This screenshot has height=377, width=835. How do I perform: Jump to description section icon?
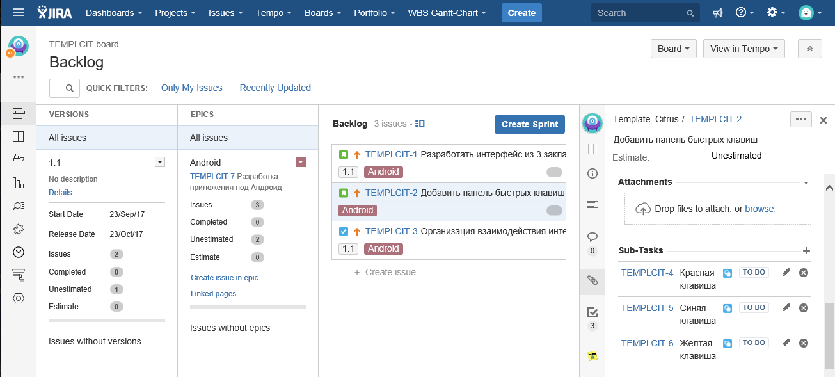(x=592, y=205)
